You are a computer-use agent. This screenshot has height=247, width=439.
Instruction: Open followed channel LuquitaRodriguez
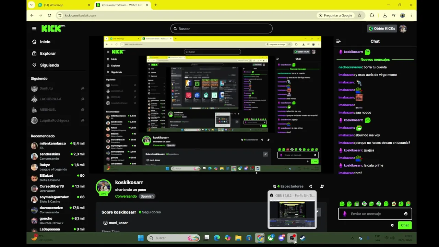click(x=58, y=120)
